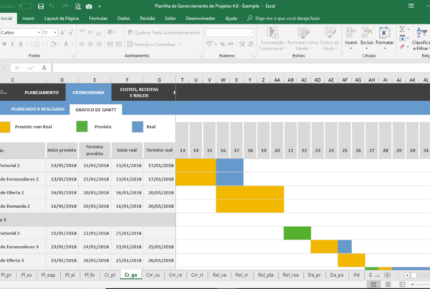
Task: Increase font size icon
Action: pyautogui.click(x=63, y=33)
